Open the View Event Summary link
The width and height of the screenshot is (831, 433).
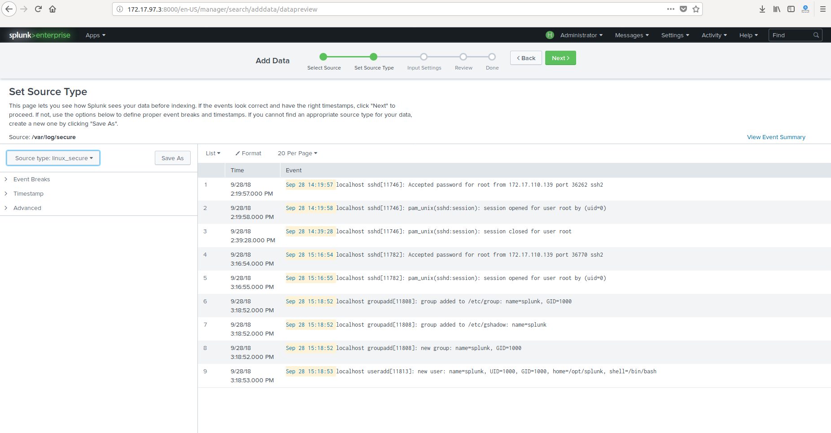pos(776,137)
